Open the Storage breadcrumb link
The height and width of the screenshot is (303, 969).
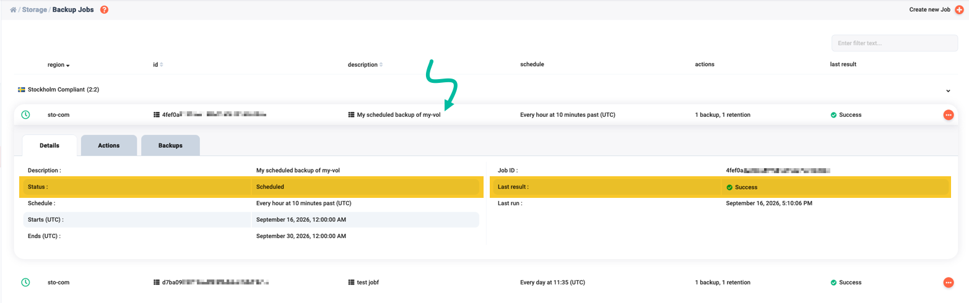35,10
